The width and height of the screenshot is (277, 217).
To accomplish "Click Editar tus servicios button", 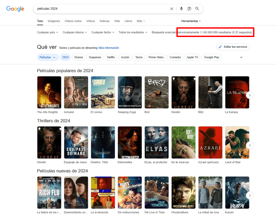I will pyautogui.click(x=233, y=47).
